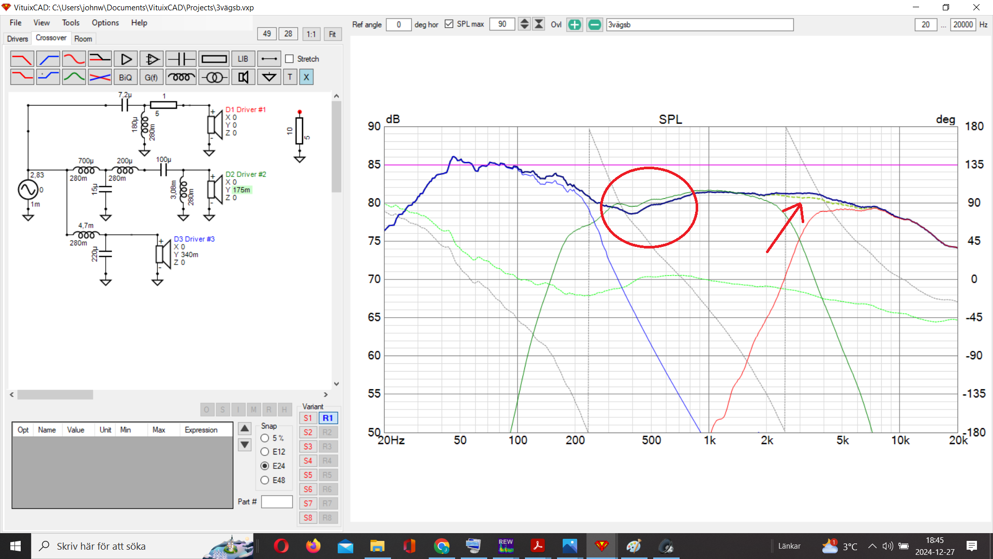Add overlay with green plus button

575,24
